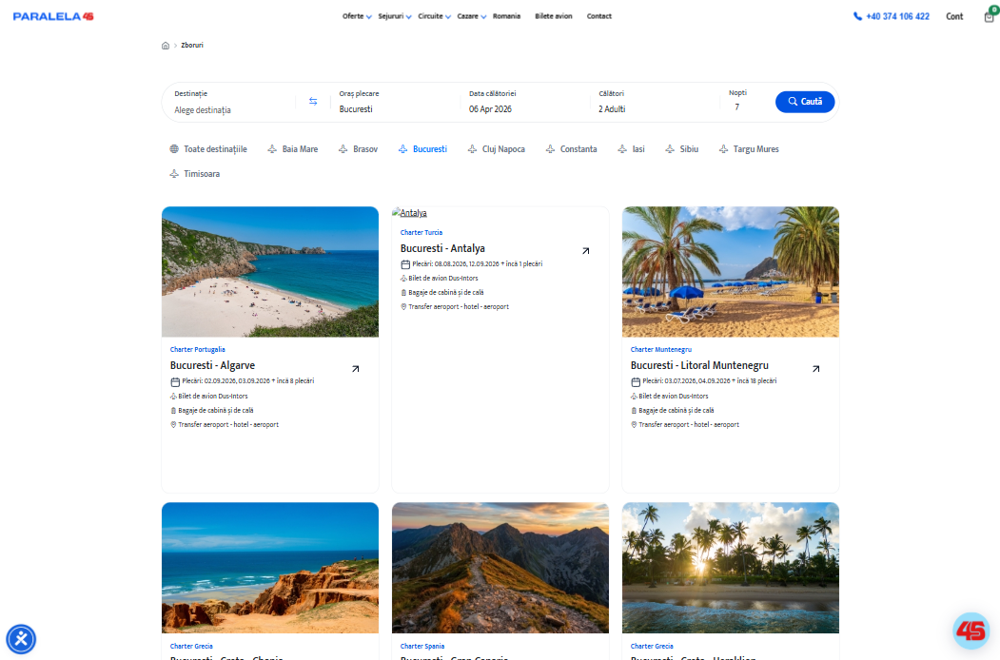Open the shopping cart icon
Image resolution: width=1000 pixels, height=660 pixels.
pos(990,16)
